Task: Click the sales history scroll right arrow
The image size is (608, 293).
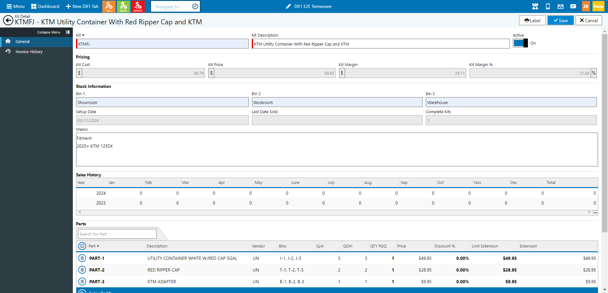Action: pos(589,212)
